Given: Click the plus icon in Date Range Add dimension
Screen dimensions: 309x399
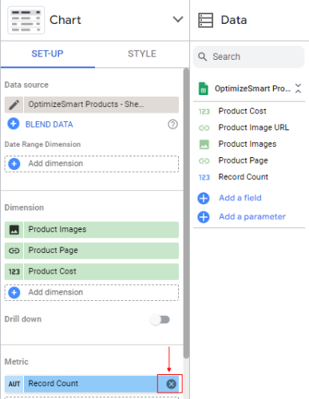Looking at the screenshot, I should (x=14, y=164).
